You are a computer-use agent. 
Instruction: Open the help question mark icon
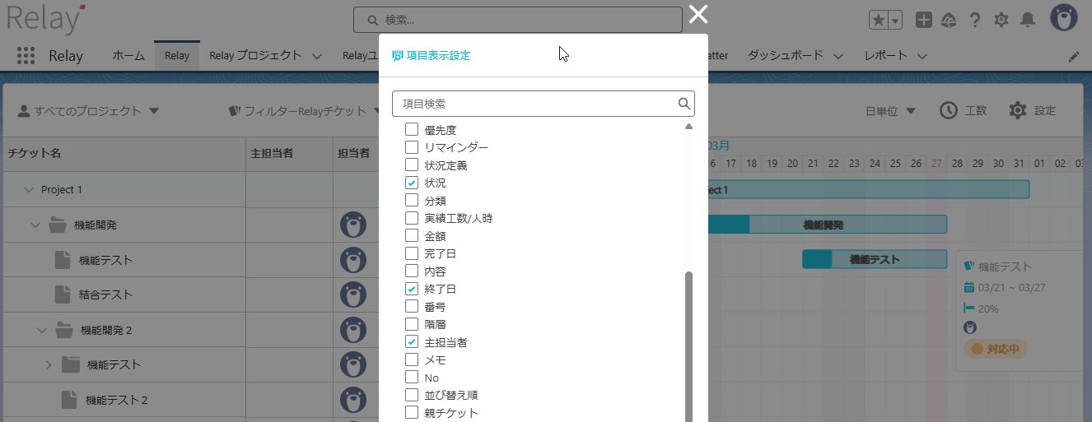(975, 20)
